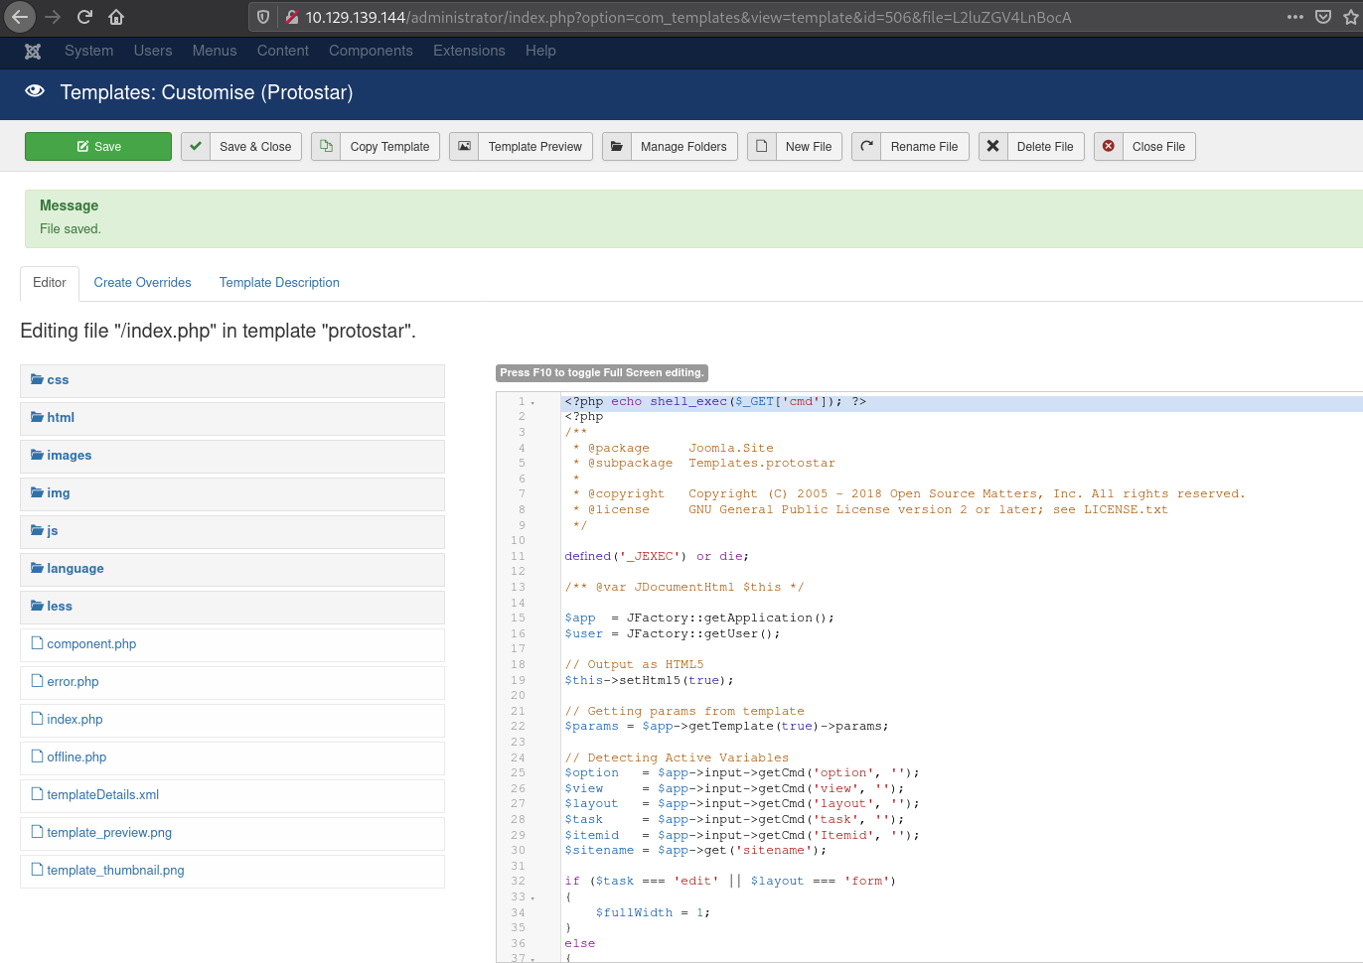
Task: Save the file with green Save button
Action: pyautogui.click(x=98, y=146)
